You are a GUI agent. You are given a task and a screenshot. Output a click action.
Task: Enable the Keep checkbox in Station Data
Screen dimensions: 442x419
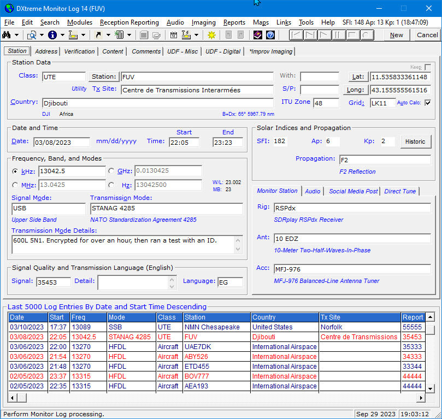[x=428, y=67]
